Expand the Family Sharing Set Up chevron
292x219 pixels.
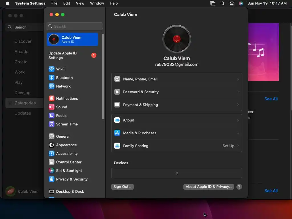click(238, 146)
